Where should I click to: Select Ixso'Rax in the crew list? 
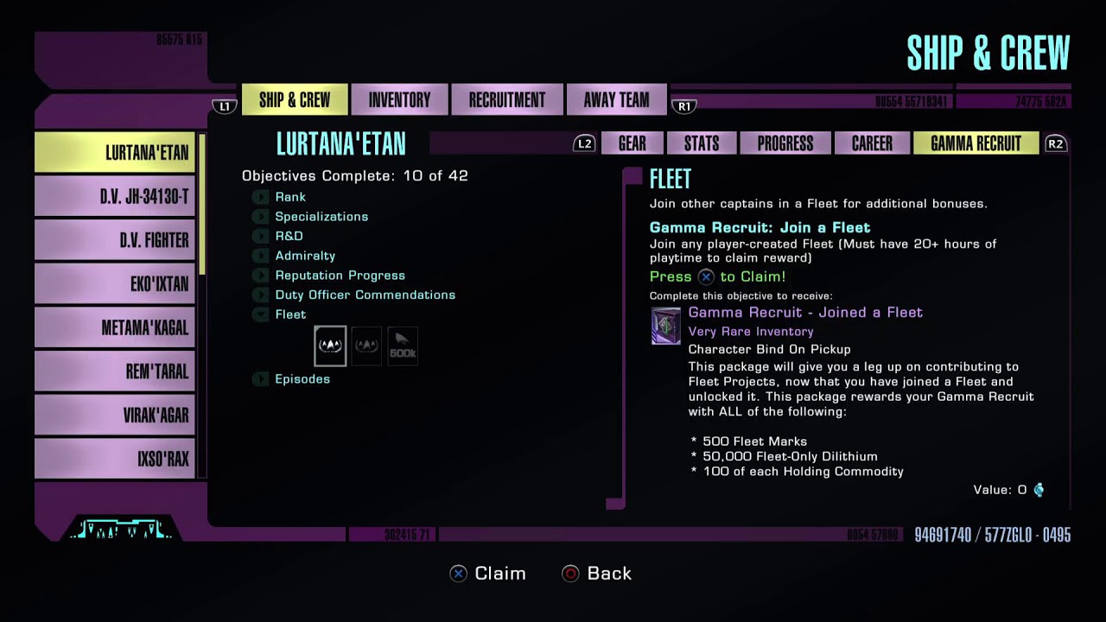coord(115,459)
